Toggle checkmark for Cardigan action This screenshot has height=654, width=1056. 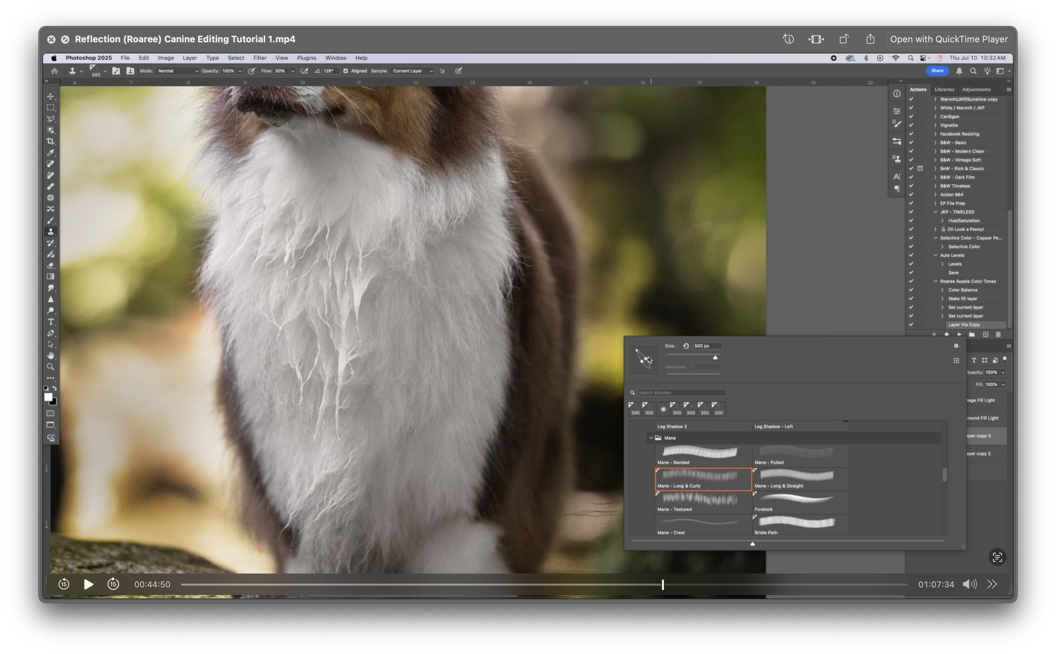click(x=911, y=117)
